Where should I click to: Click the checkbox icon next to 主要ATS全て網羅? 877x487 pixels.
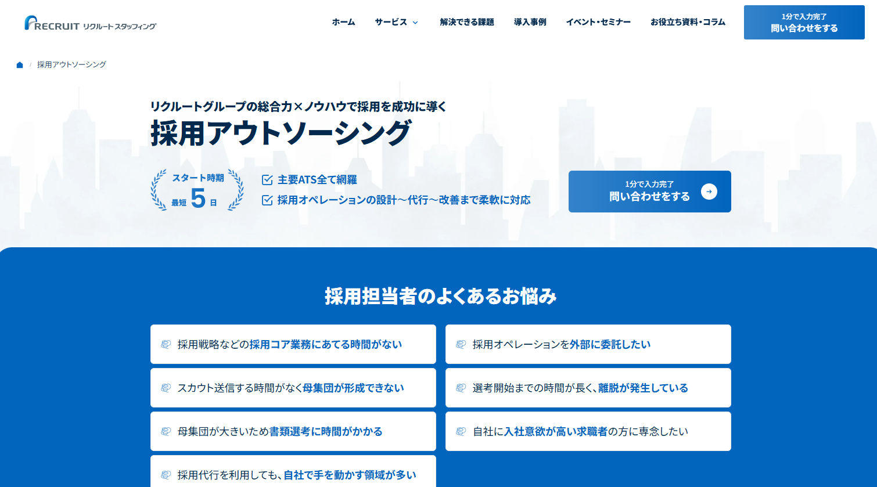[267, 180]
